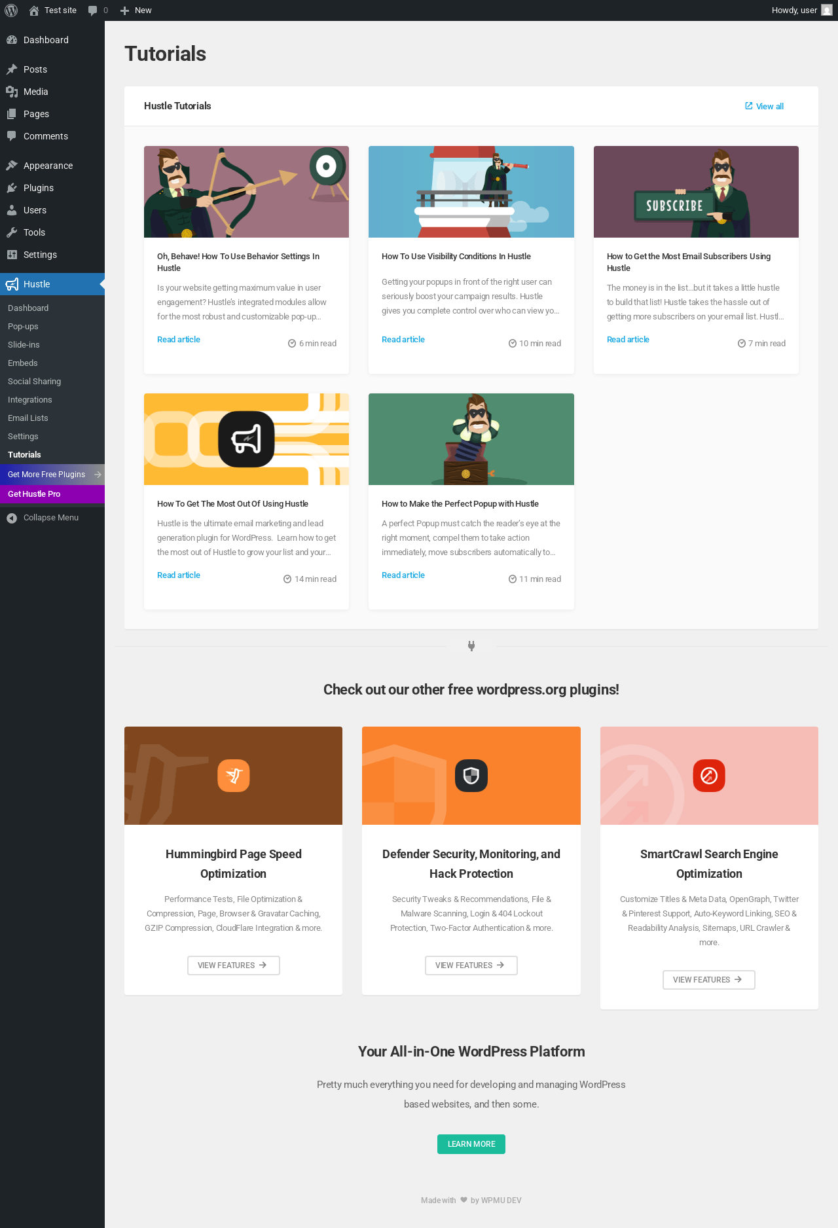The image size is (838, 1228).
Task: Click SmartCrawl Search Engine Optimization heading
Action: (709, 864)
